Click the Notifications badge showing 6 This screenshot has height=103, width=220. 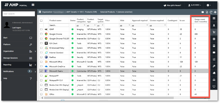click(29, 71)
